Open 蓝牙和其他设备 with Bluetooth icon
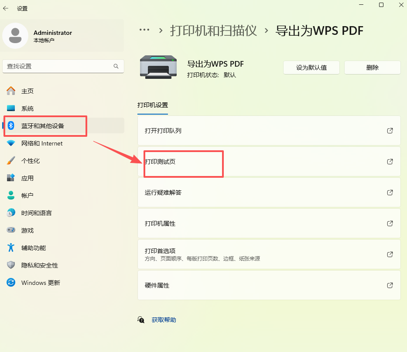Screen dimensions: 407x352 pyautogui.click(x=10, y=126)
